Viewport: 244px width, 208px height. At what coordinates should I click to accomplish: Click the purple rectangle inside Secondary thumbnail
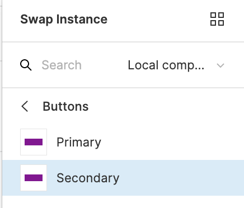pyautogui.click(x=34, y=178)
